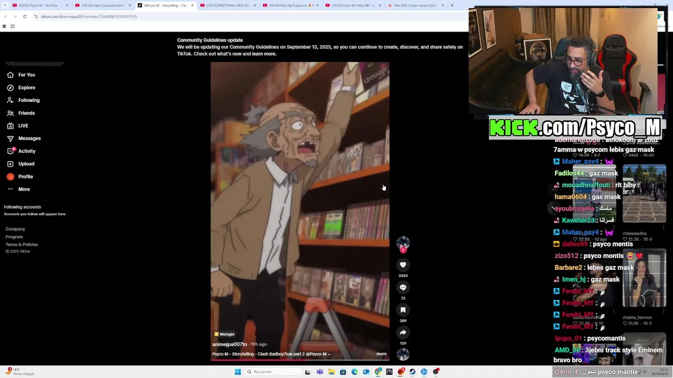The width and height of the screenshot is (673, 378).
Task: Share the video with arrow icon
Action: pos(403,333)
